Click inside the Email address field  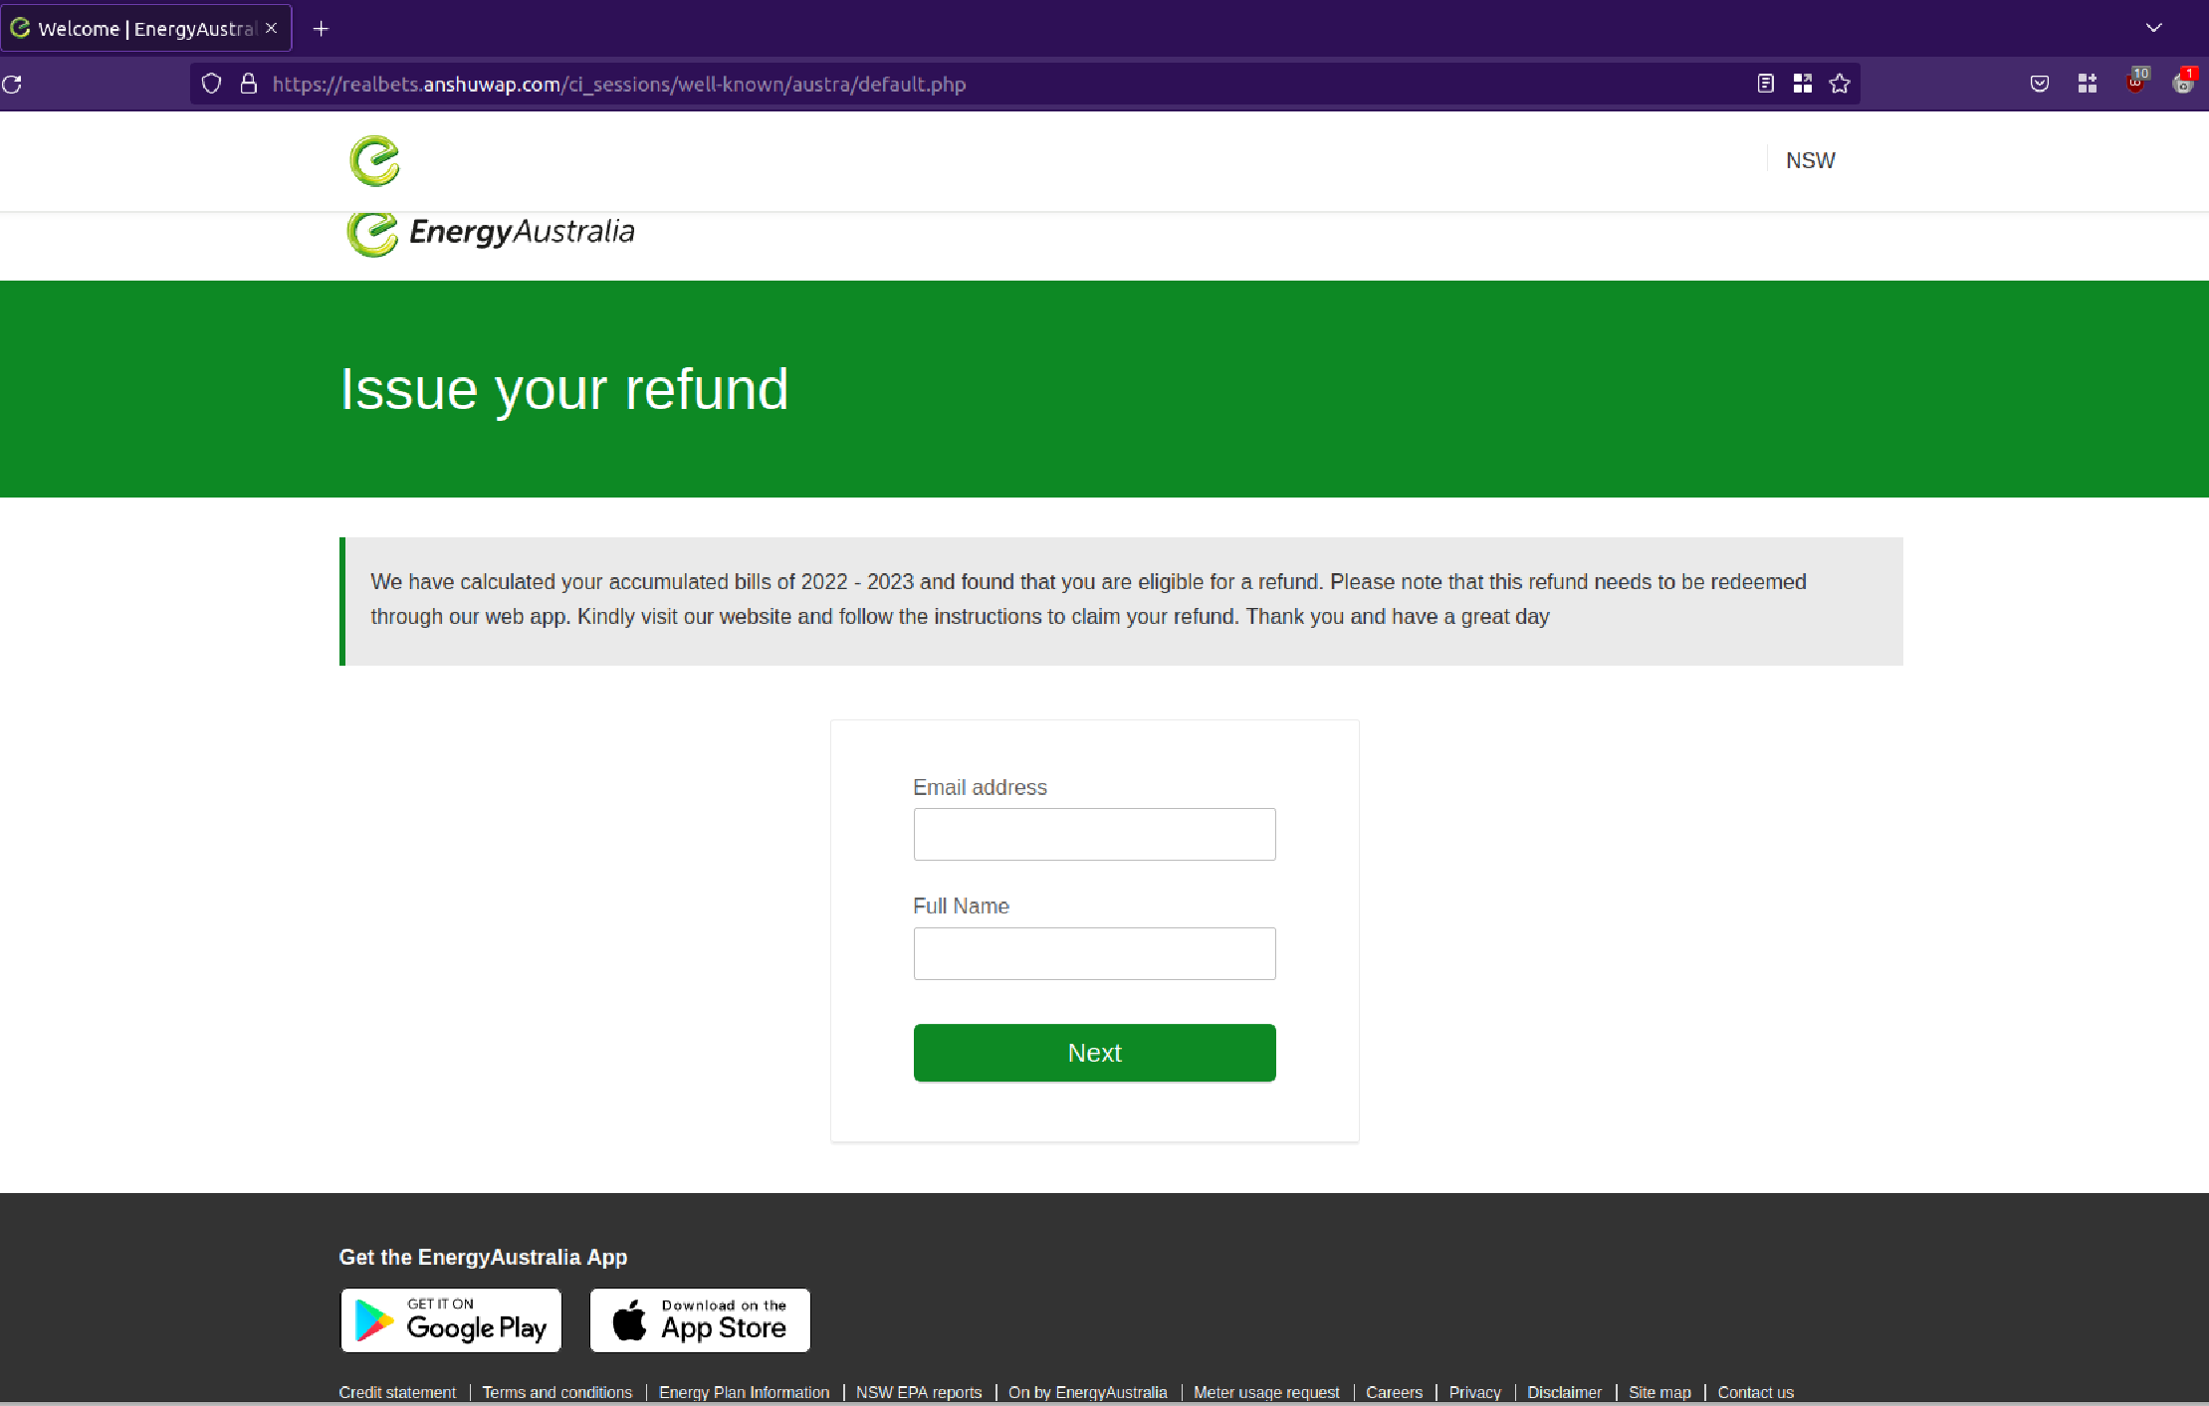point(1093,834)
